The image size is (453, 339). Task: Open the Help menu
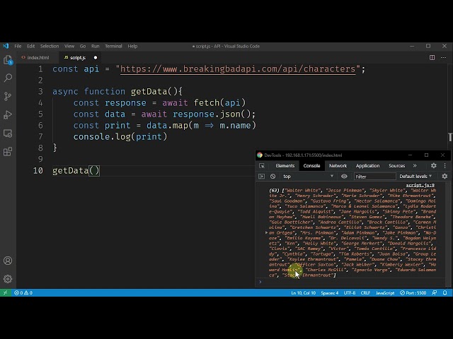point(132,46)
